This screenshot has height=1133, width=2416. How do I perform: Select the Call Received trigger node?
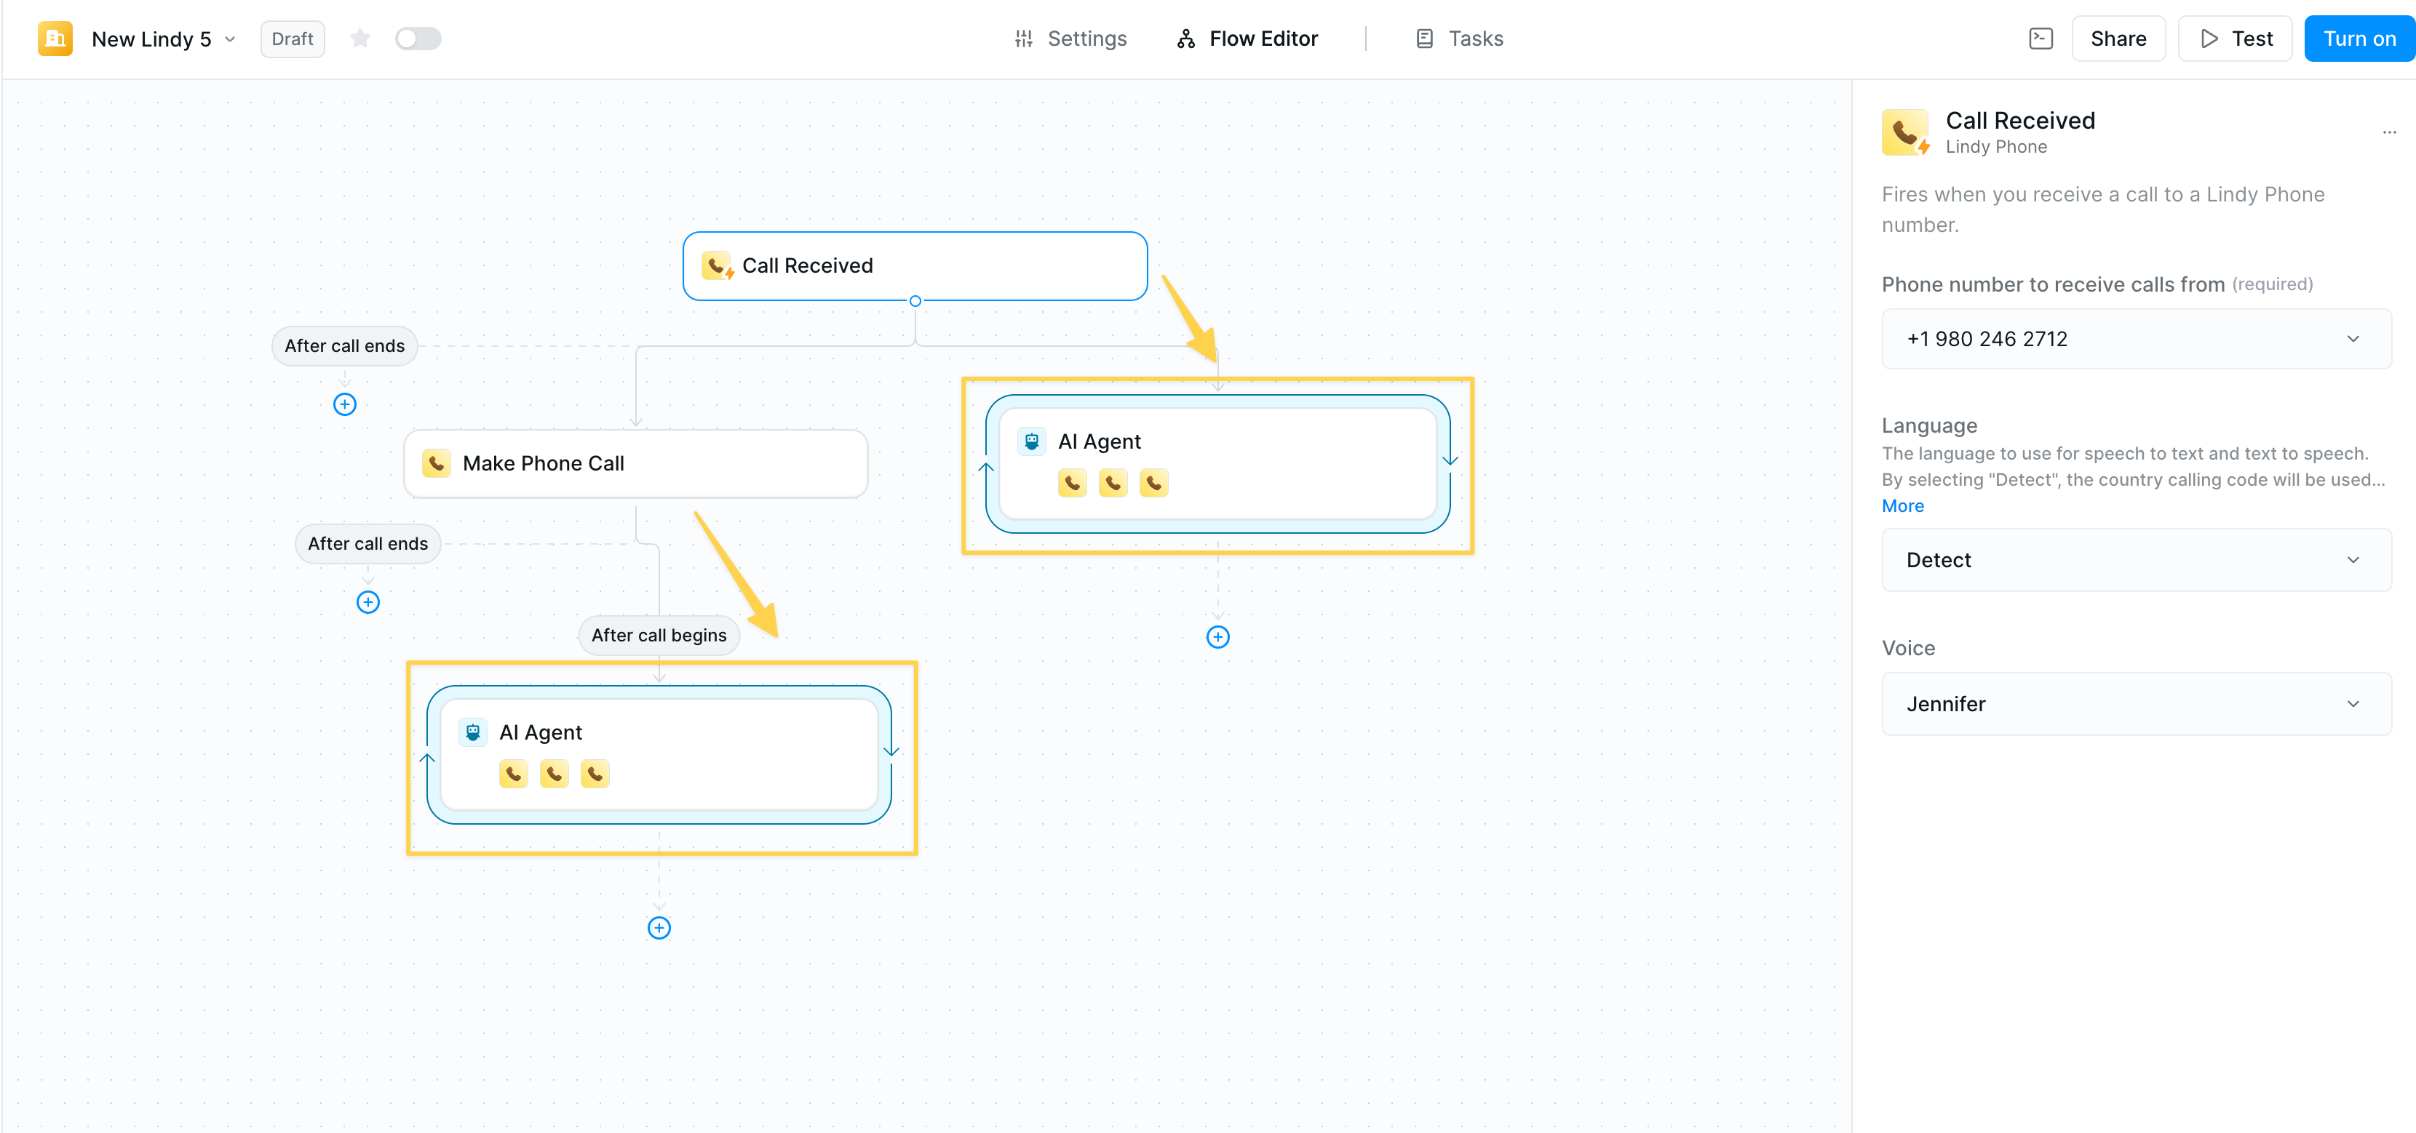[x=915, y=266]
